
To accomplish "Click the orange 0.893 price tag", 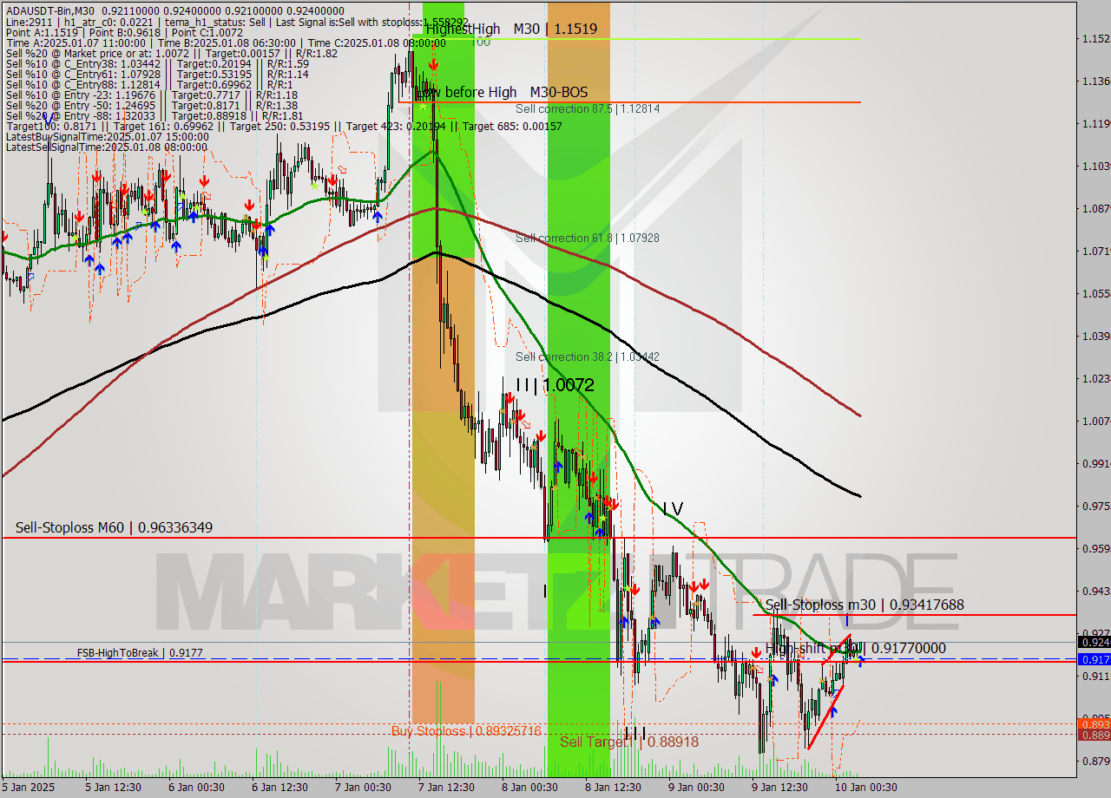I will [1094, 724].
